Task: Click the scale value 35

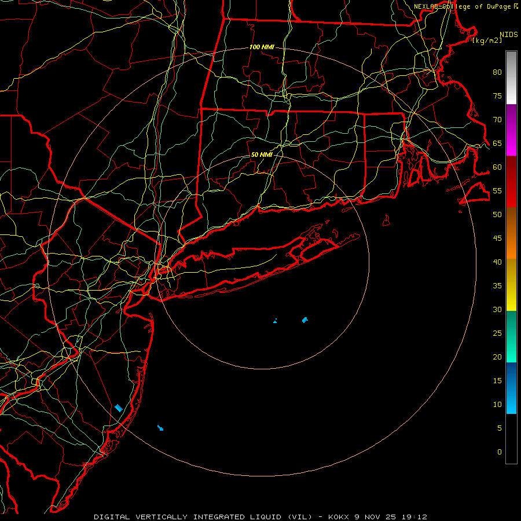Action: (x=497, y=286)
